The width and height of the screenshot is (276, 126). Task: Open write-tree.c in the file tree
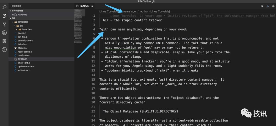pyautogui.click(x=24, y=70)
